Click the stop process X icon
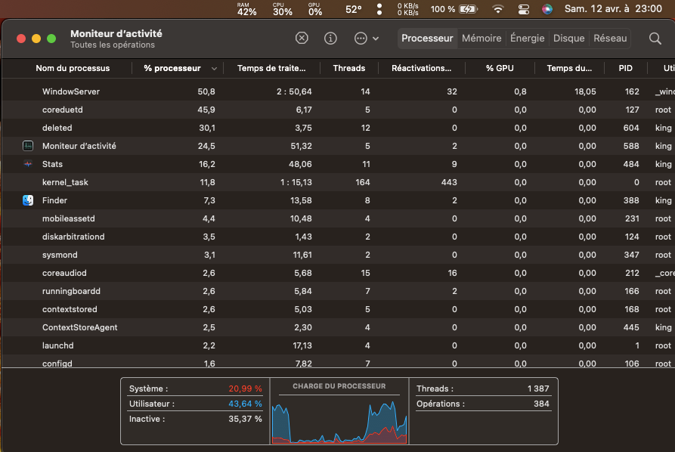The height and width of the screenshot is (452, 675). [302, 39]
